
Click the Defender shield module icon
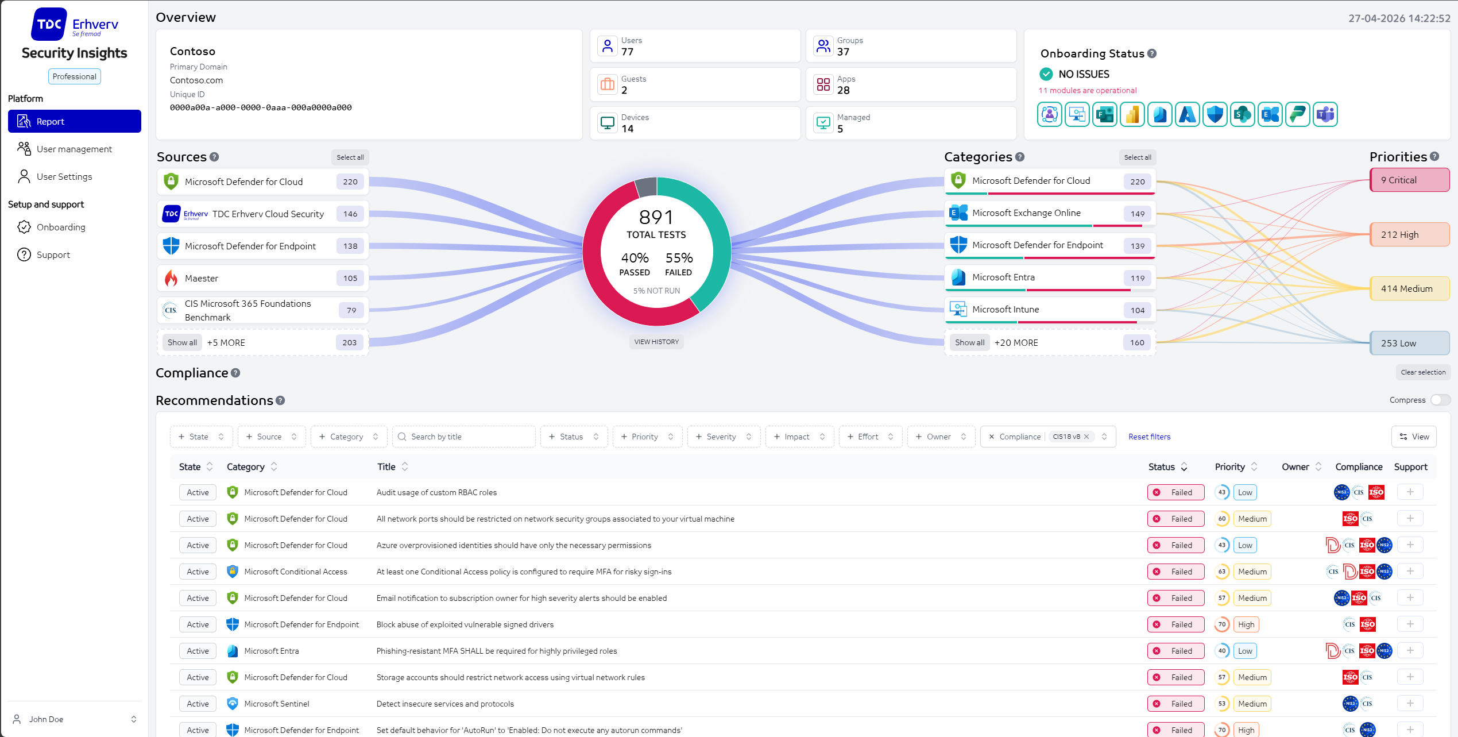(1215, 114)
